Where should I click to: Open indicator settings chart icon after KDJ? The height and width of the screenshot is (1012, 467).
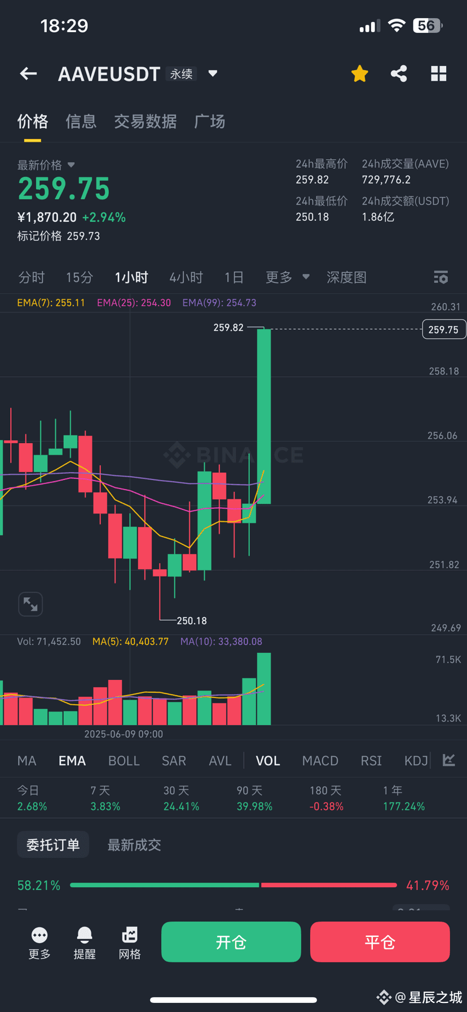coord(449,760)
